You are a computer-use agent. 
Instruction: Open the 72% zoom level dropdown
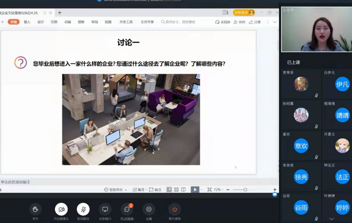(x=218, y=190)
